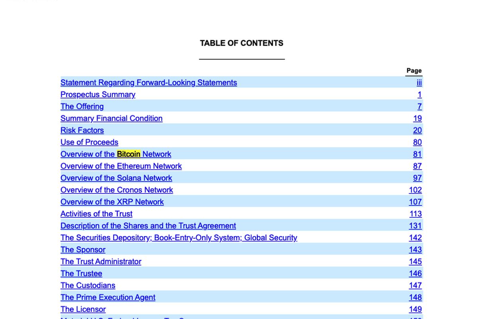Open the page 20 link for Risk Factors
The height and width of the screenshot is (319, 478).
click(417, 130)
